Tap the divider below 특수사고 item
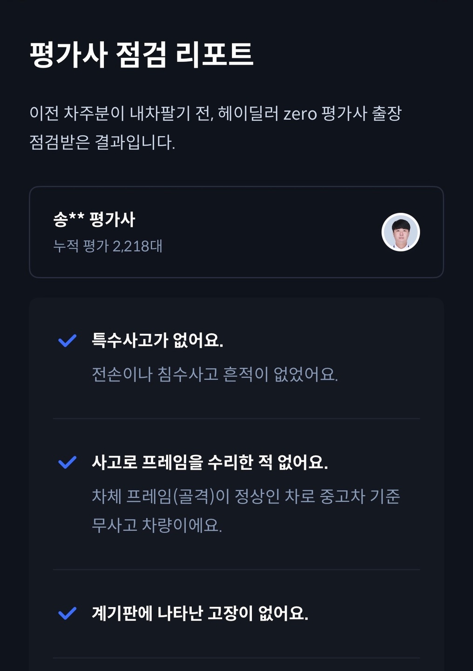Viewport: 473px width, 671px height. point(236,418)
